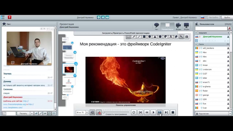Screen dimensions: 233x131
Task: Select the text 'A' annotation tool
Action: [171, 37]
